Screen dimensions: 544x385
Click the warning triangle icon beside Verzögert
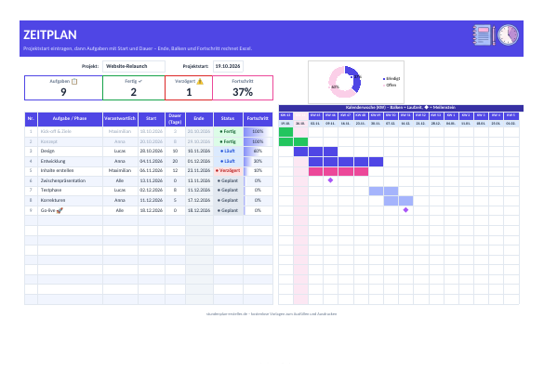[200, 82]
